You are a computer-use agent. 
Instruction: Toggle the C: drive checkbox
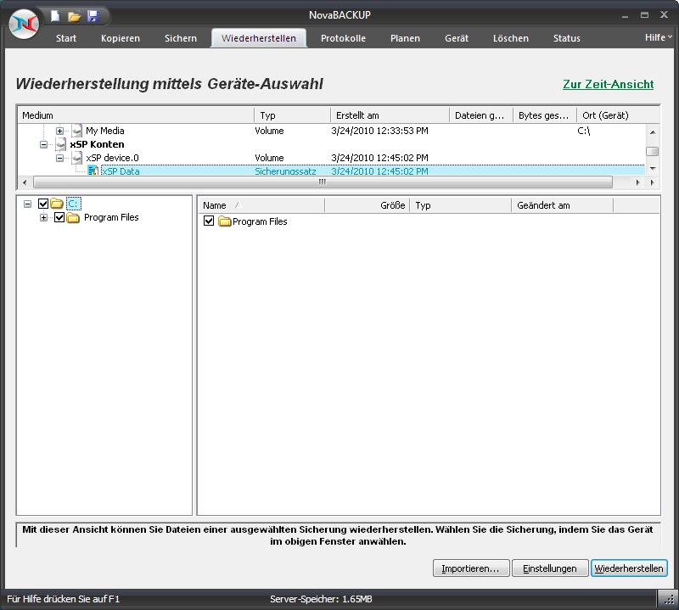point(43,204)
